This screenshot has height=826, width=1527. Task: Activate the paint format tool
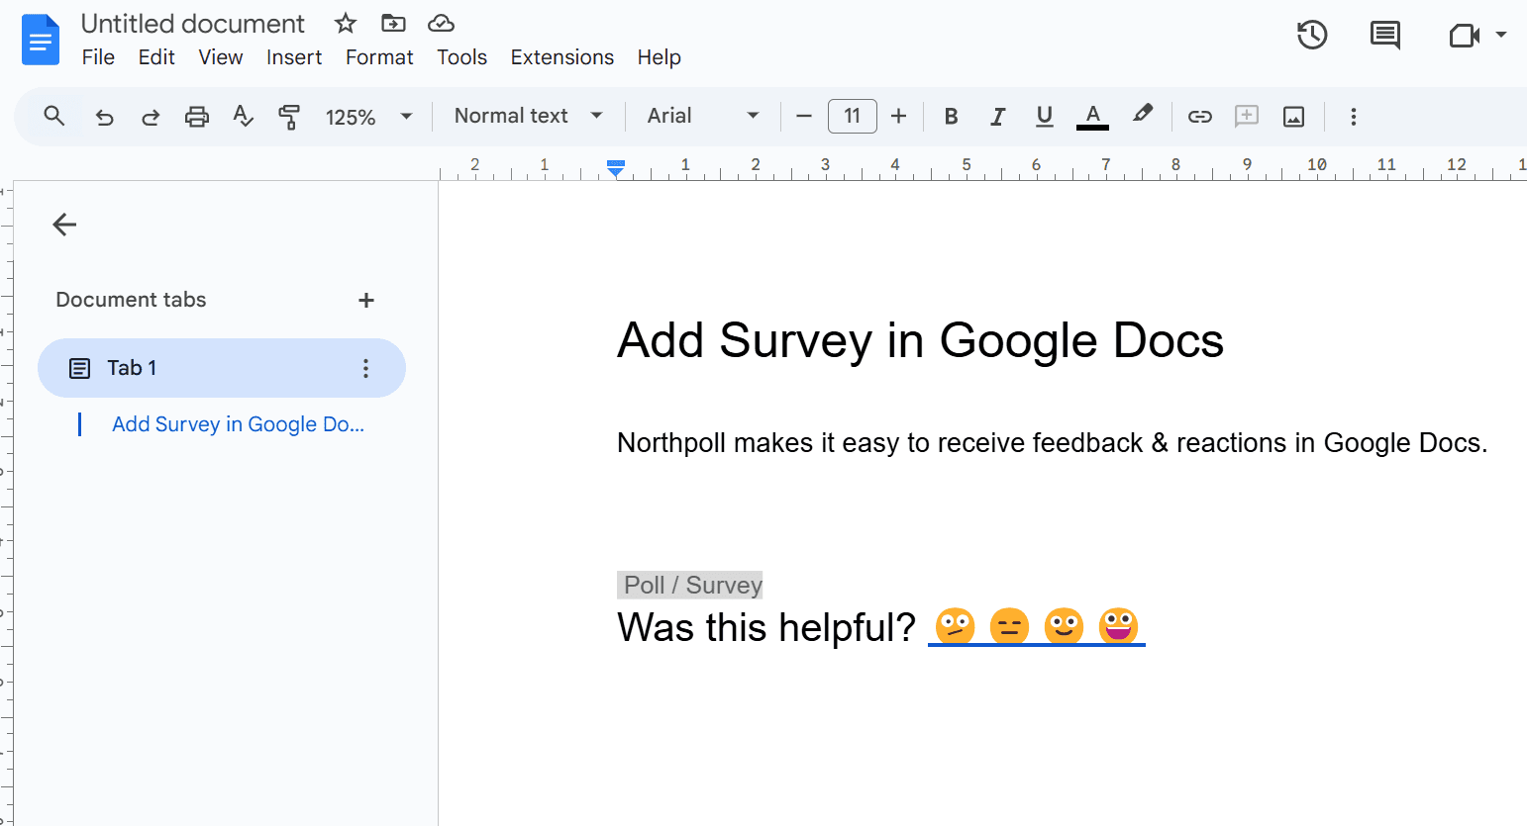click(289, 117)
